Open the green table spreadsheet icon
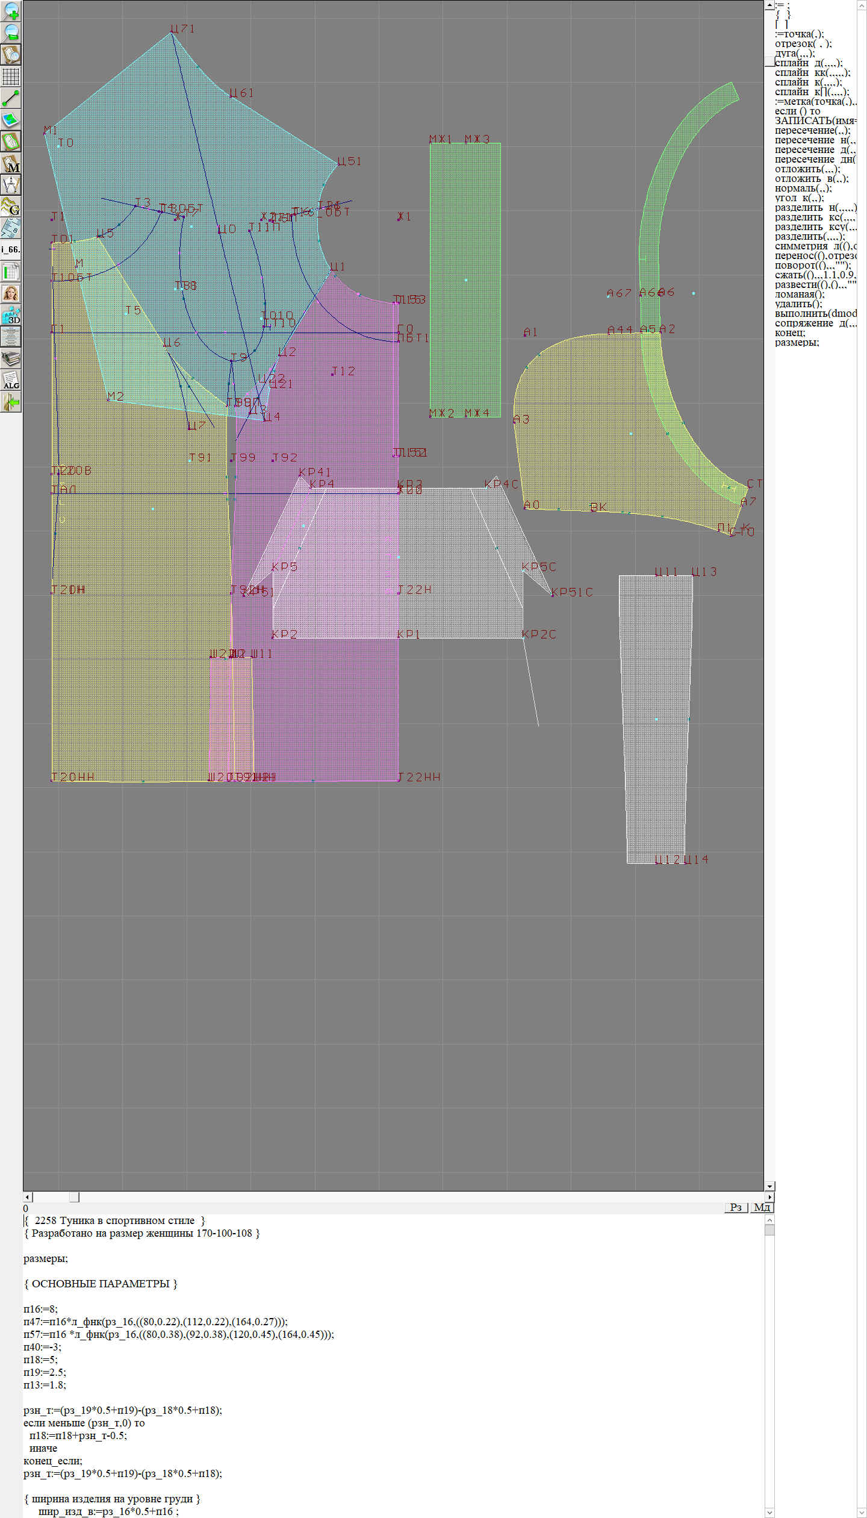This screenshot has height=1518, width=867. click(11, 272)
